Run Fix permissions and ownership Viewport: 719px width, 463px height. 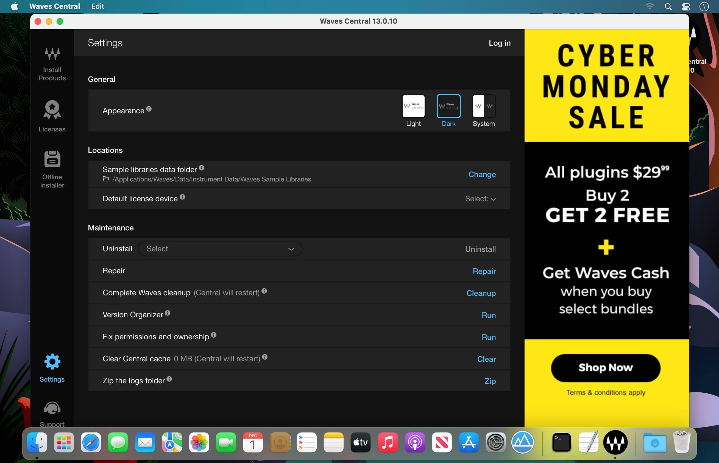[489, 337]
